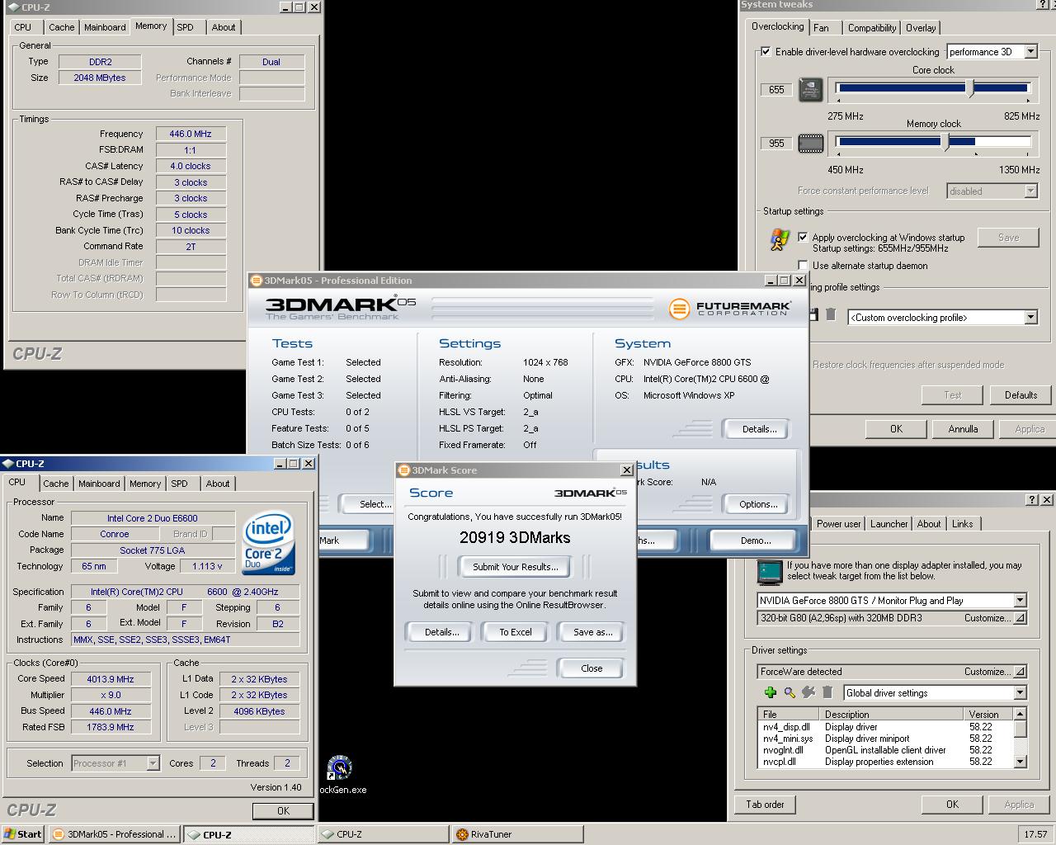1056x845 pixels.
Task: Click the Core clock slider handle
Action: [970, 88]
